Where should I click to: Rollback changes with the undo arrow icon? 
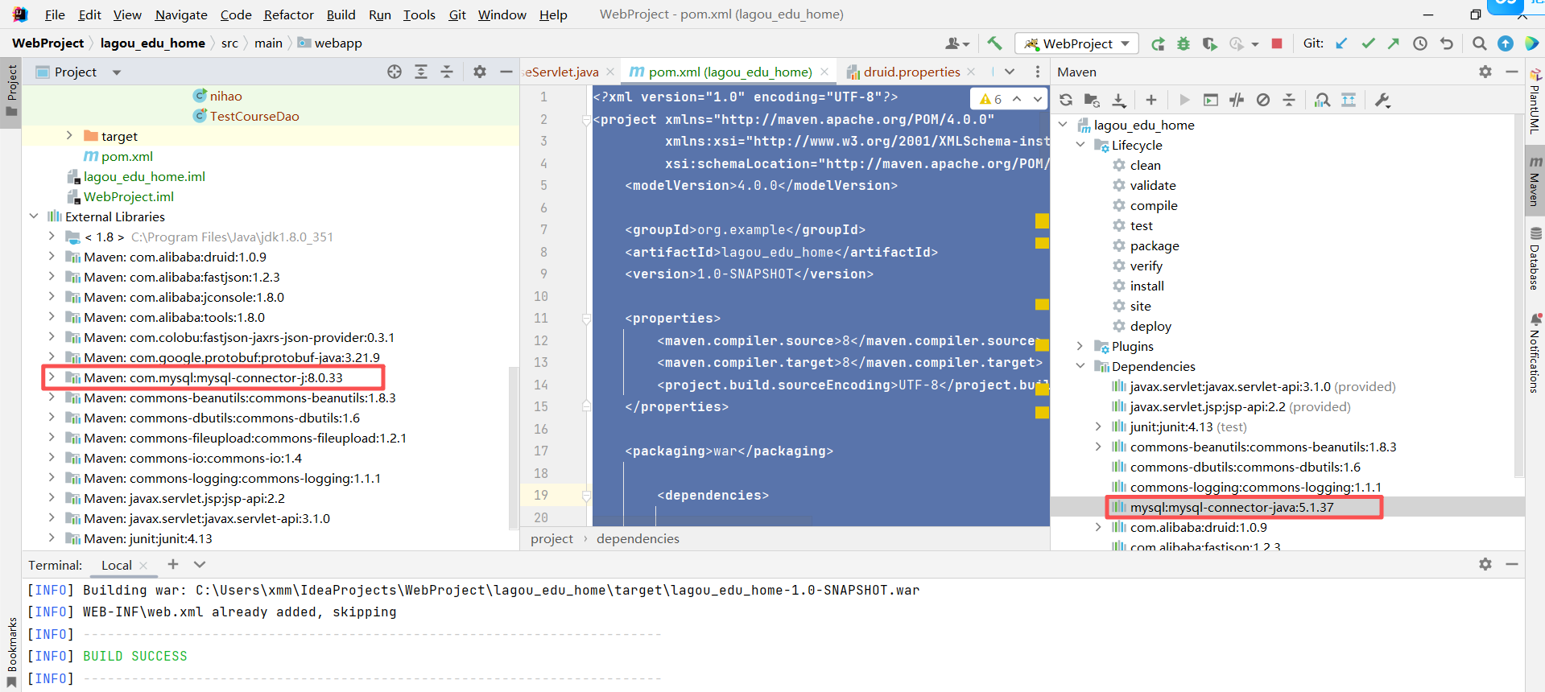1447,43
